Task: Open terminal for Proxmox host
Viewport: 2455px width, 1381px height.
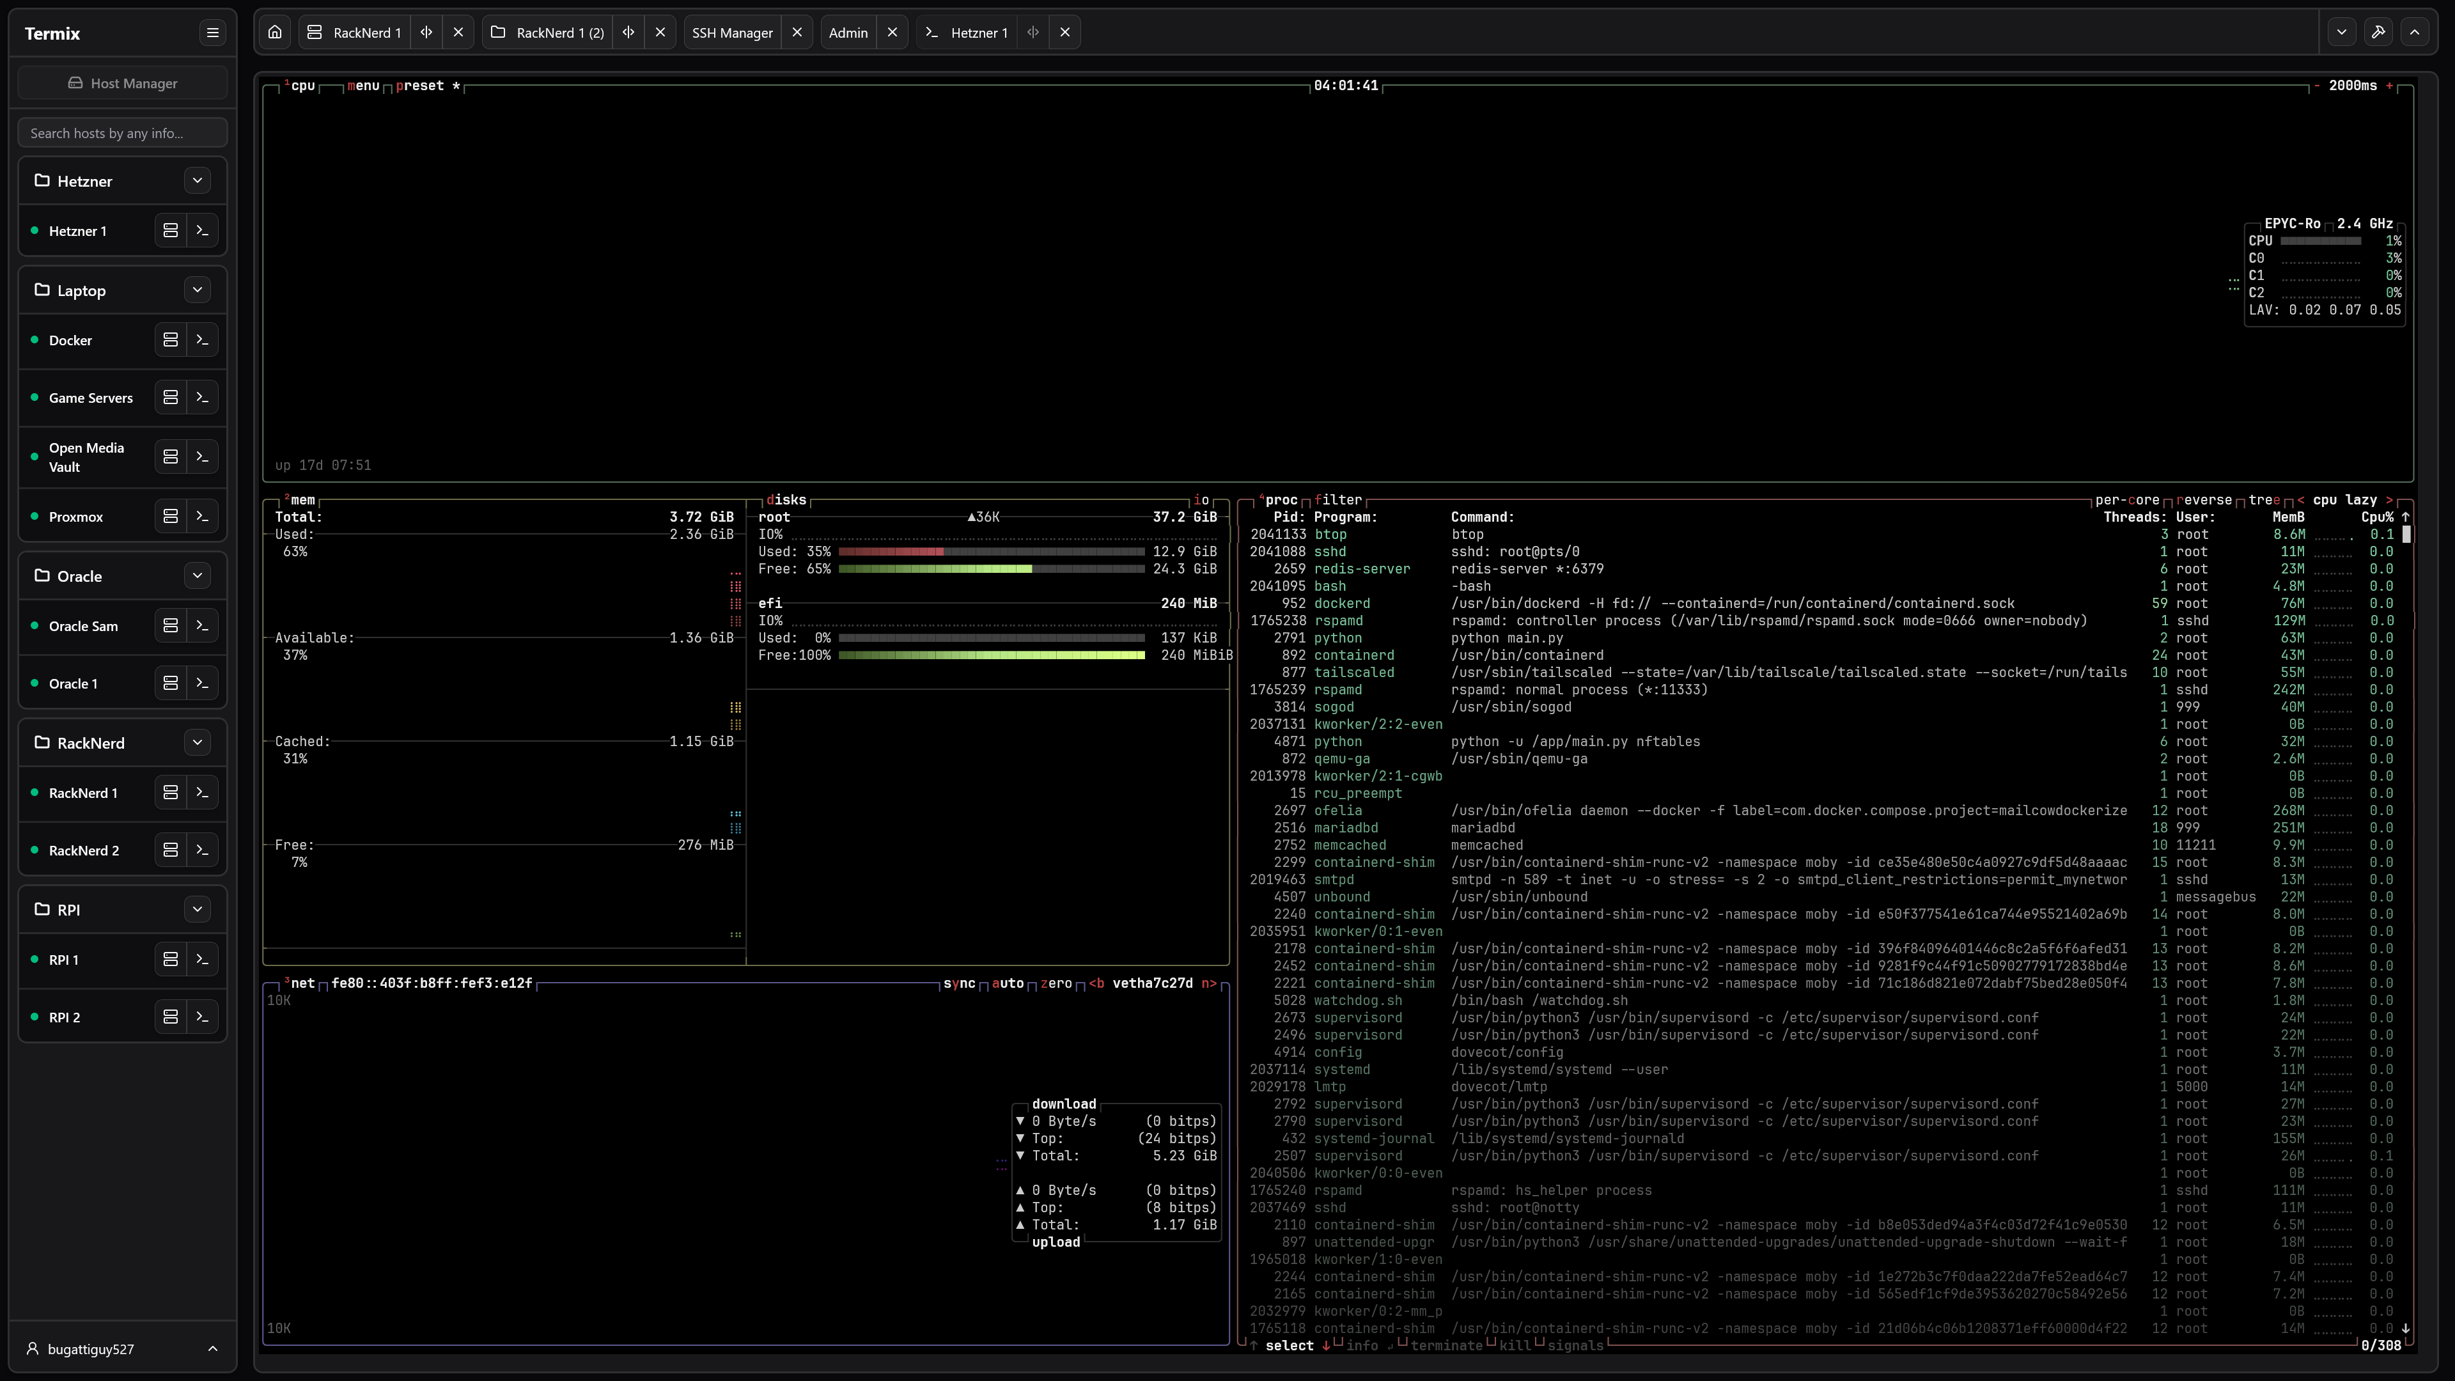Action: pyautogui.click(x=202, y=517)
